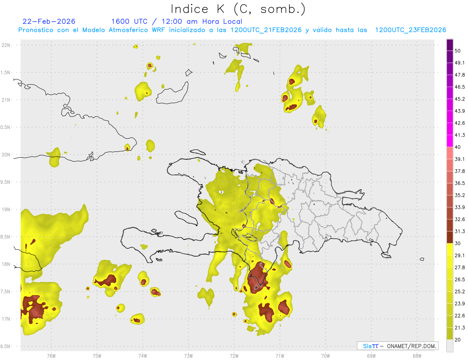468x361 pixels.
Task: Click the '36.5' legend value
Action: click(460, 183)
